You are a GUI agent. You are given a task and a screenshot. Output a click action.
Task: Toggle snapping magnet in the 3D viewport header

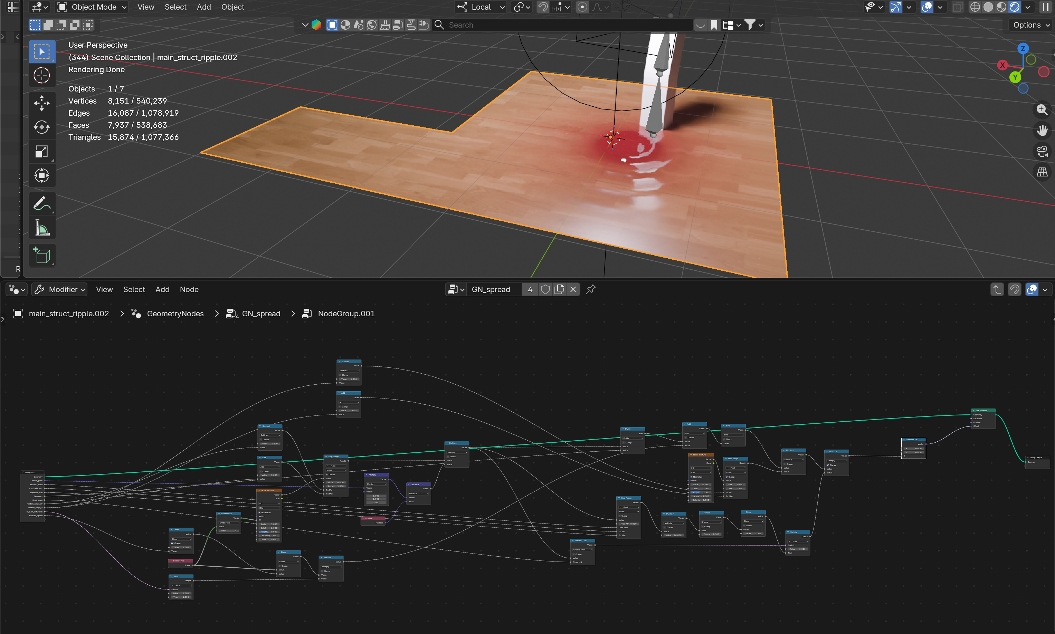[543, 7]
